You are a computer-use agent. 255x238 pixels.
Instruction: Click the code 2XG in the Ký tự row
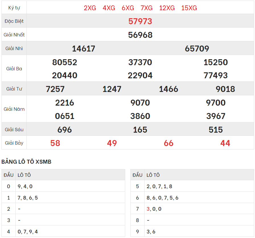point(90,8)
